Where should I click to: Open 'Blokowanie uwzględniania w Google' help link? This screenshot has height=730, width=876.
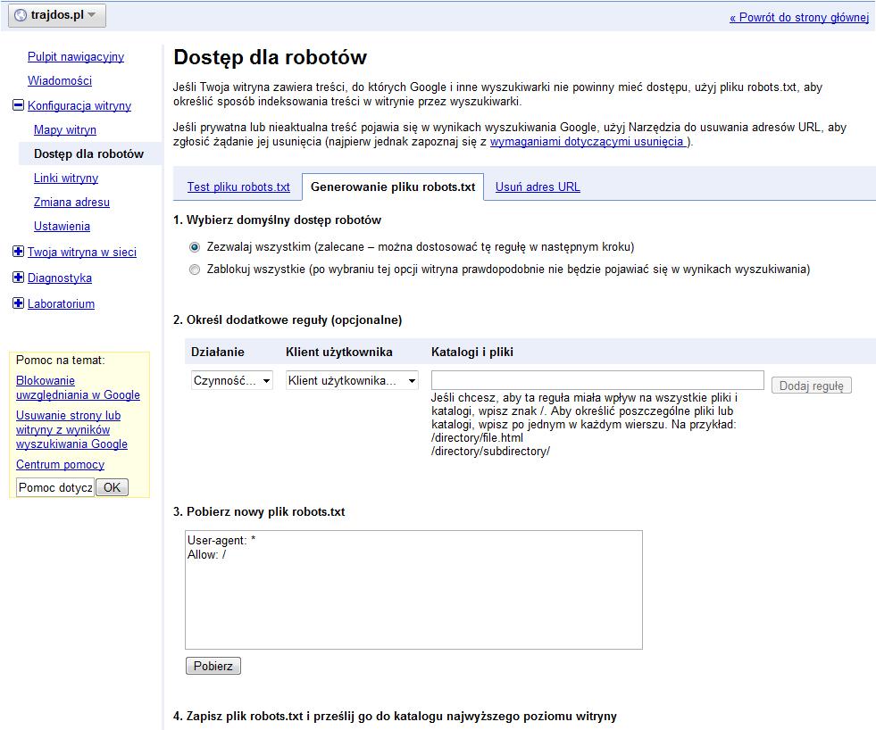[x=78, y=387]
